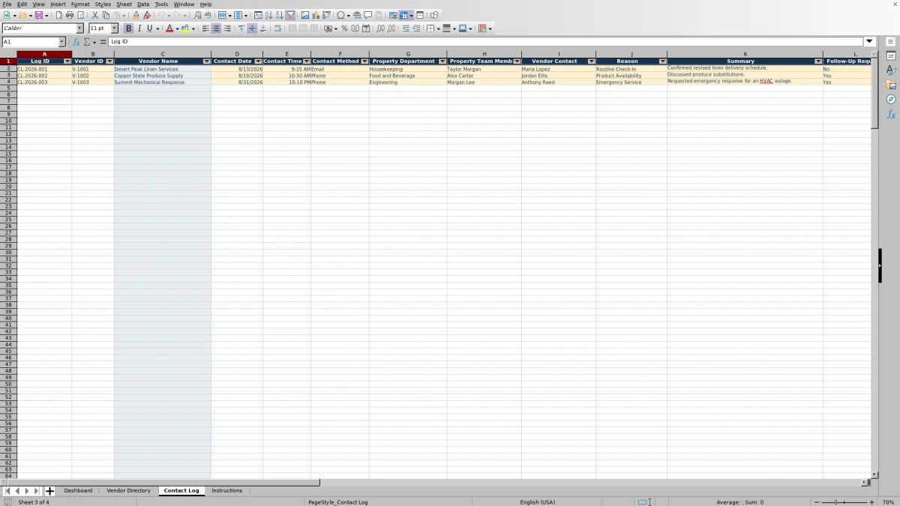Open the Contact Method filter dropdown

point(364,61)
